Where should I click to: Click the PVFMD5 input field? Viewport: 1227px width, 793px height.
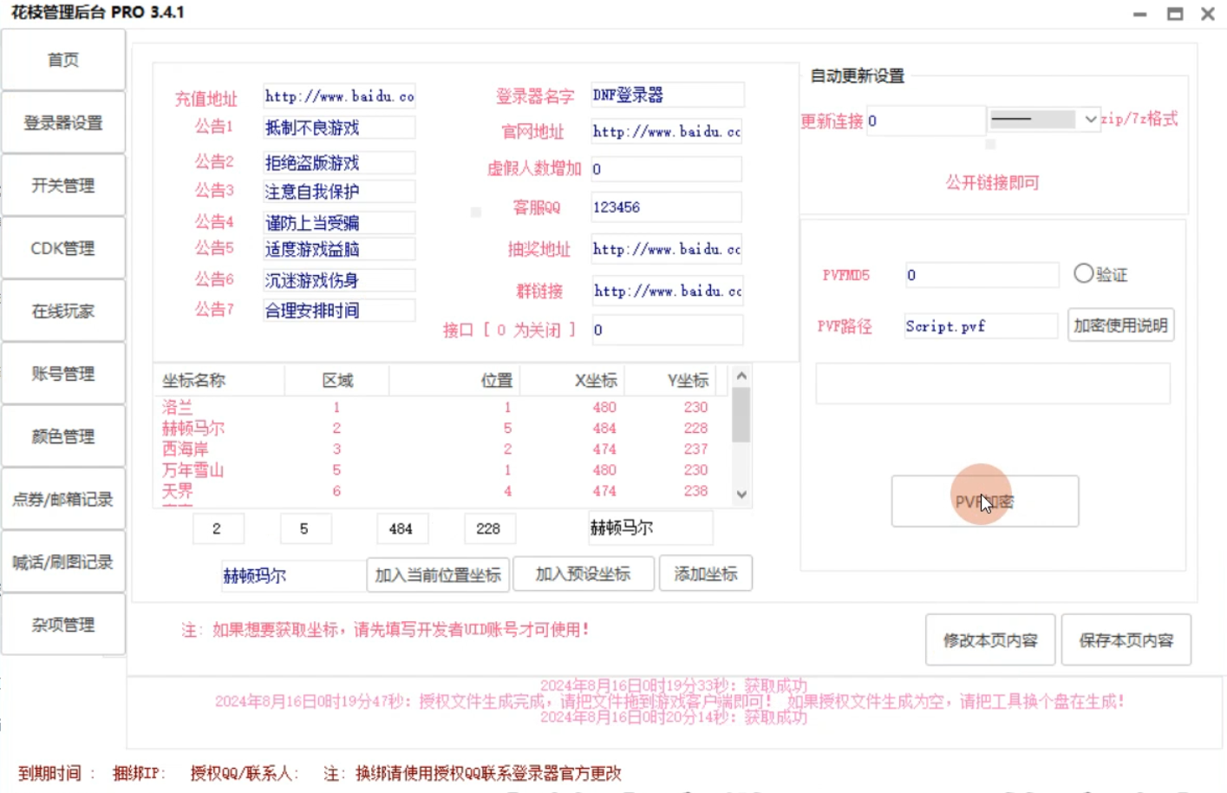coord(982,275)
